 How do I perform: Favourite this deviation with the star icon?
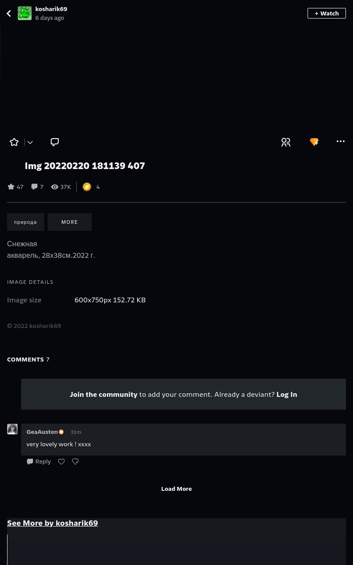[14, 142]
